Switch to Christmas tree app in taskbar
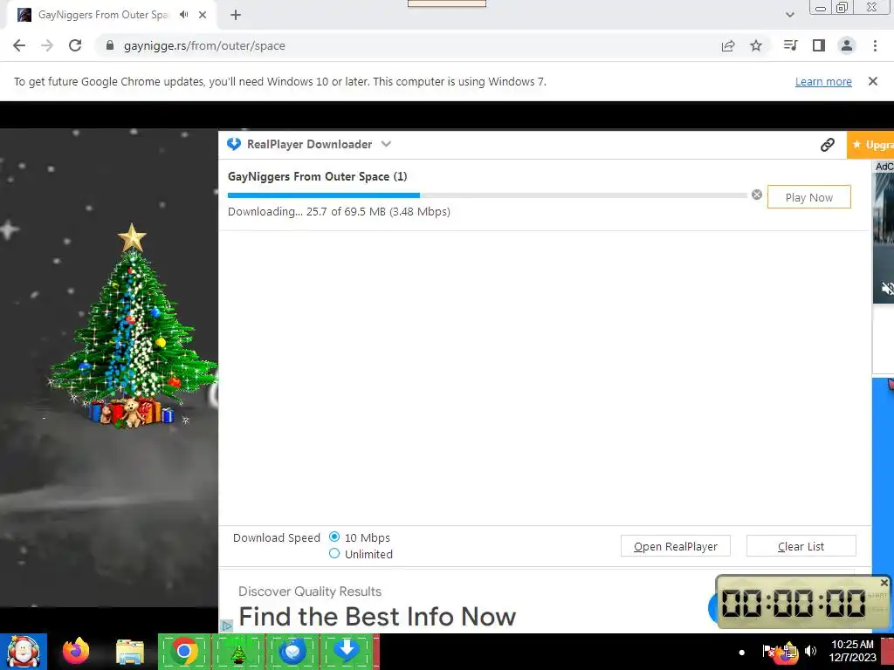Image resolution: width=894 pixels, height=670 pixels. click(238, 652)
